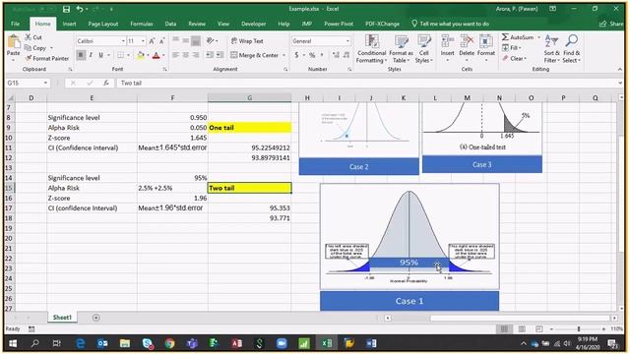Select the Sheet1 tab

pos(62,318)
